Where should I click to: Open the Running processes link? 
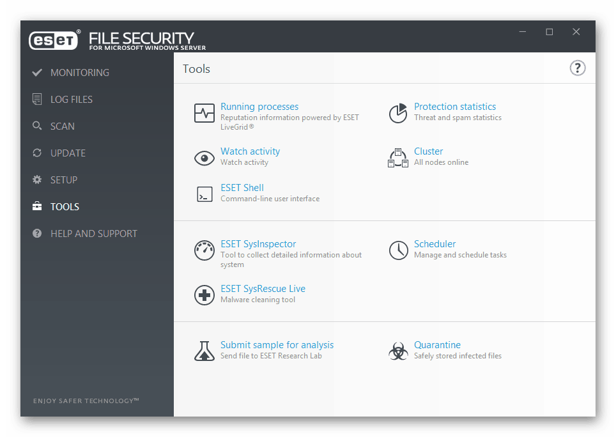(x=259, y=107)
